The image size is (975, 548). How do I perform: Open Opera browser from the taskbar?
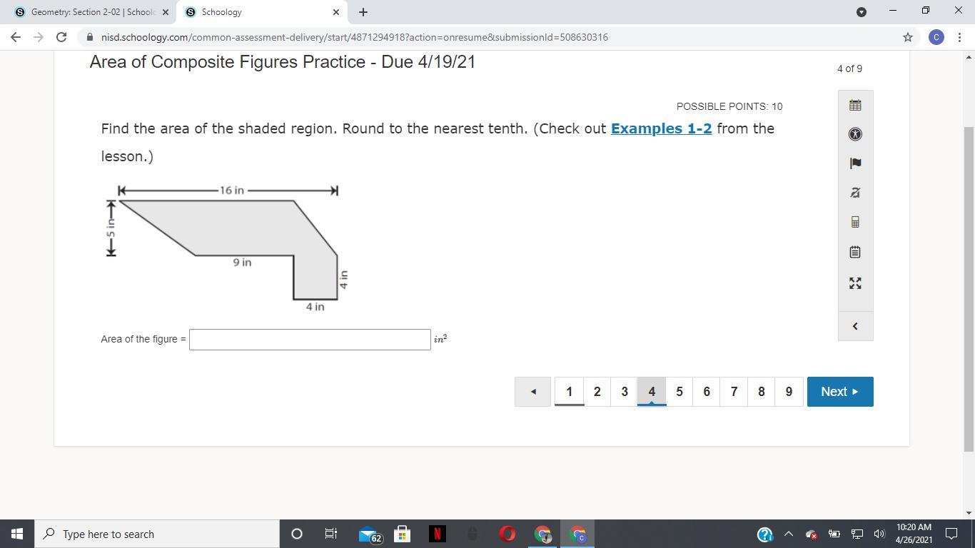tap(507, 534)
